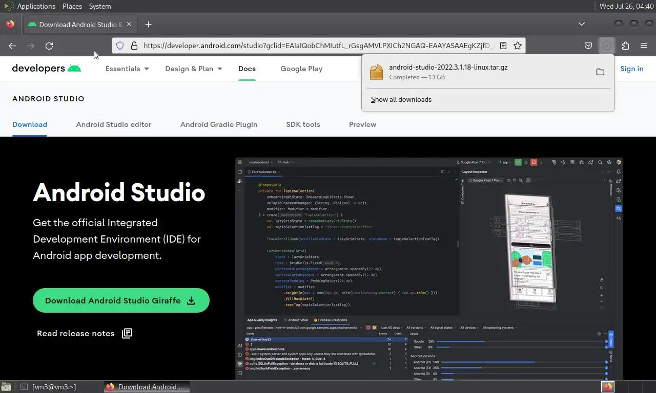Toggle Reader View icon in address bar
This screenshot has height=393, width=656.
pos(503,46)
